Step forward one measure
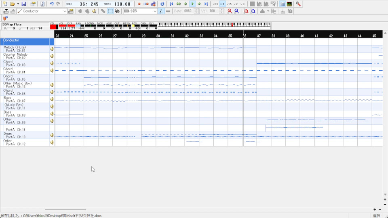This screenshot has width=388, height=218. [199, 4]
